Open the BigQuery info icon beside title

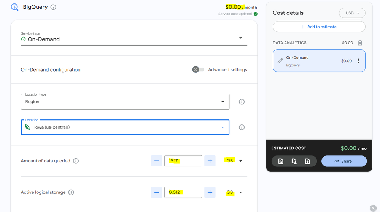pyautogui.click(x=53, y=7)
